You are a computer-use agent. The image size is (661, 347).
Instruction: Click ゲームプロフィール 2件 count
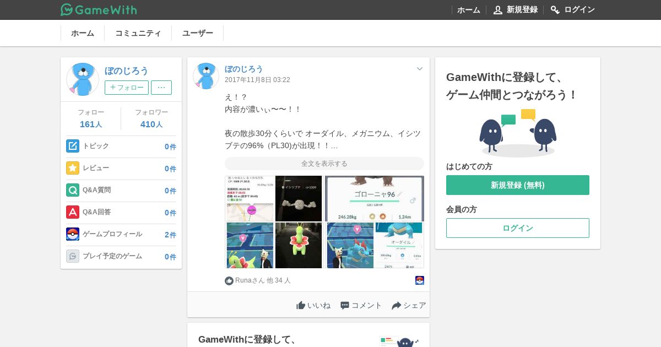point(170,235)
